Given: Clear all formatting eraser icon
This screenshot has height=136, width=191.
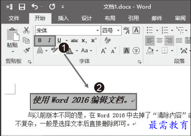Looking at the screenshot, I should [108, 40].
